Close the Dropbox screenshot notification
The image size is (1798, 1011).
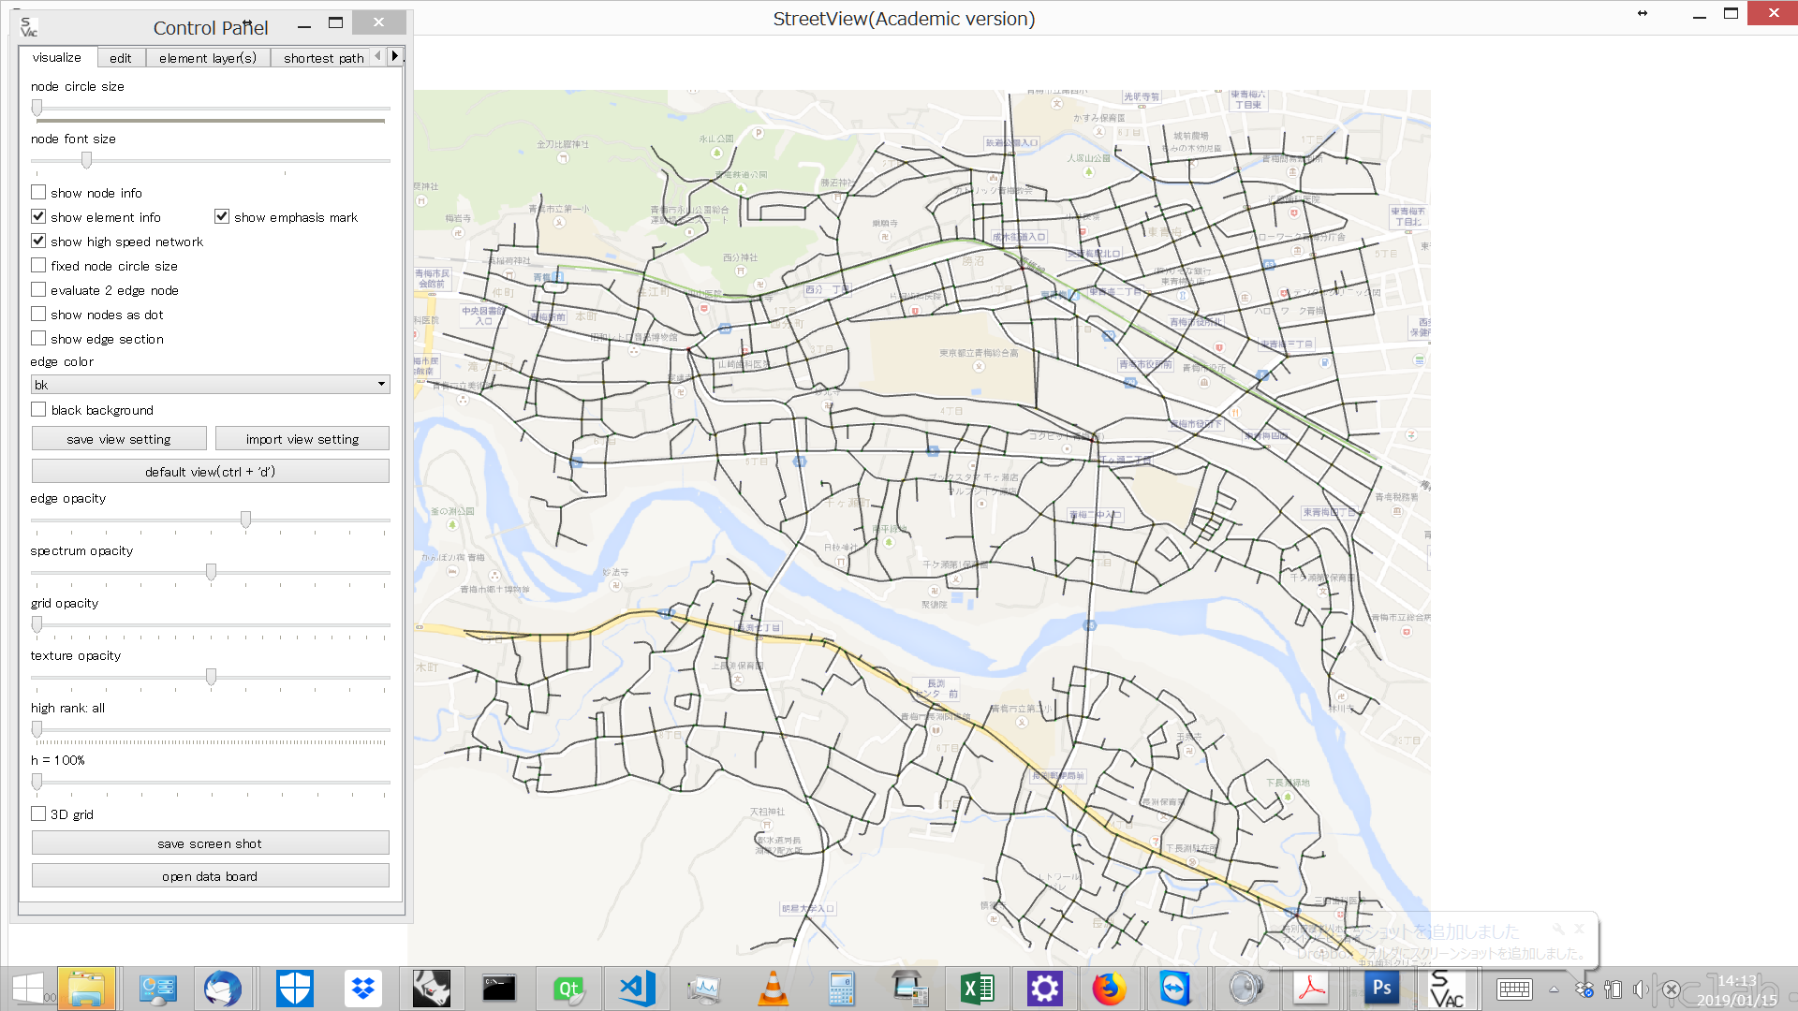point(1579,929)
